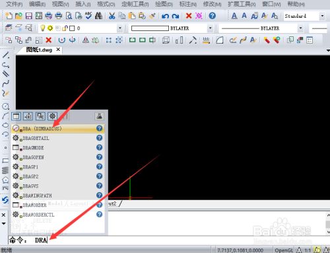Select DRAGP1 from the suggestion list
The image size is (330, 253).
point(57,166)
